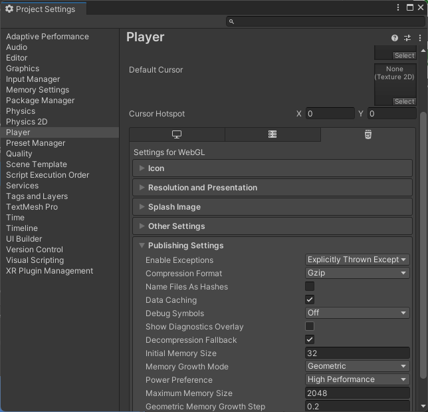Switch to the Dedicated Server platform tab

click(272, 134)
